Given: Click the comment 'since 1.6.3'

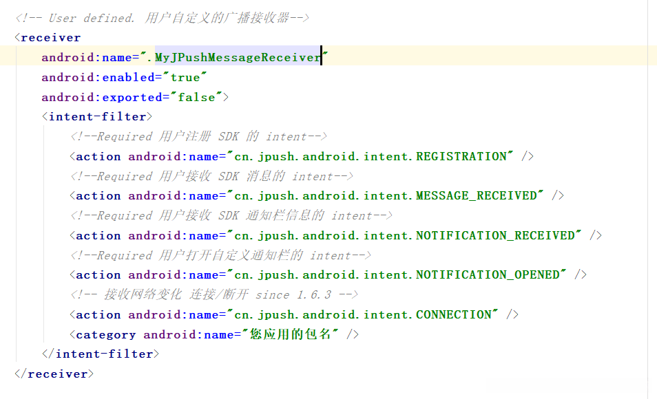Looking at the screenshot, I should [x=214, y=294].
